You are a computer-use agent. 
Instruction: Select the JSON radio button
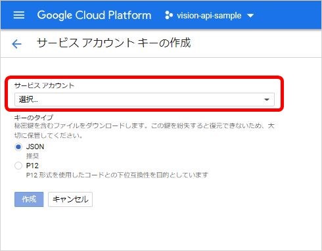click(18, 147)
